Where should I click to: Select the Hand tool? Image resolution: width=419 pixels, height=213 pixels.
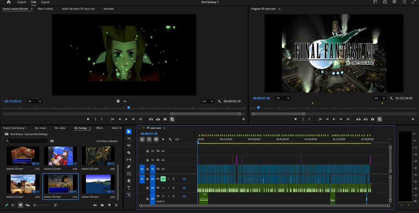pos(129,180)
